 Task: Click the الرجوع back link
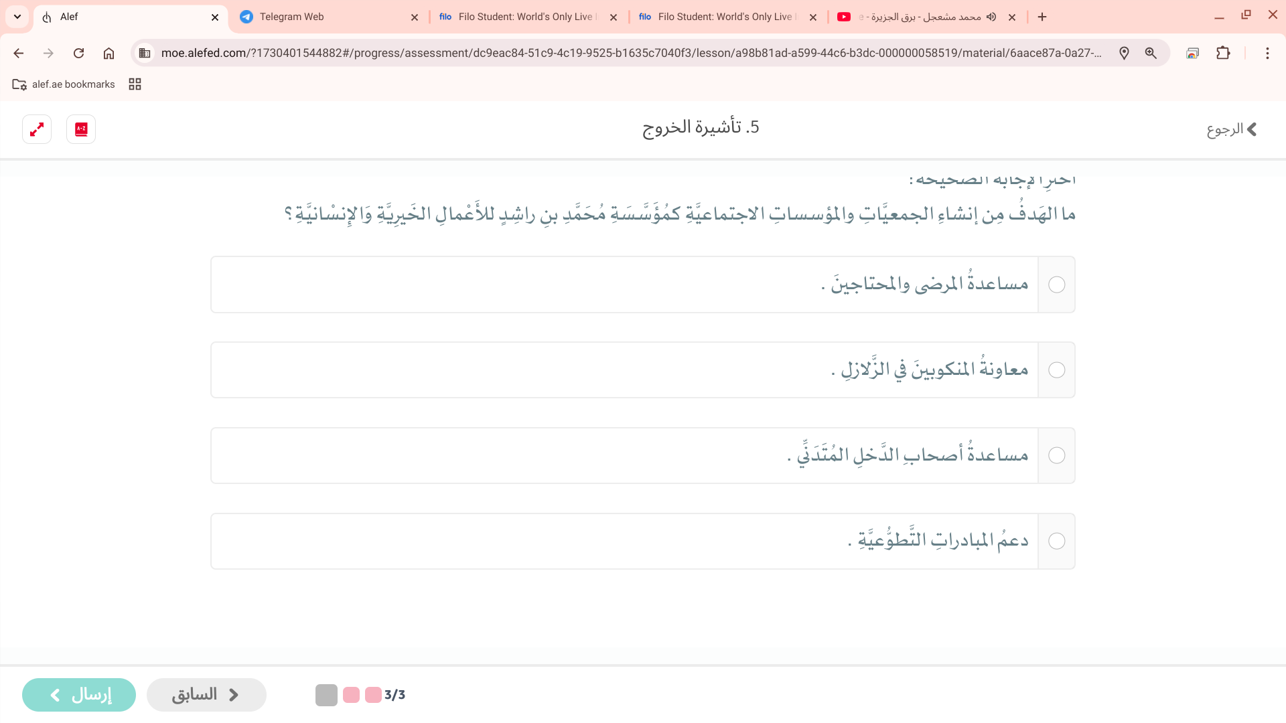[1231, 129]
